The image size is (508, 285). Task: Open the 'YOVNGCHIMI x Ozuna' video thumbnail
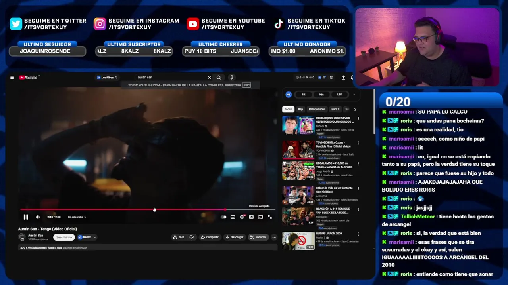298,150
